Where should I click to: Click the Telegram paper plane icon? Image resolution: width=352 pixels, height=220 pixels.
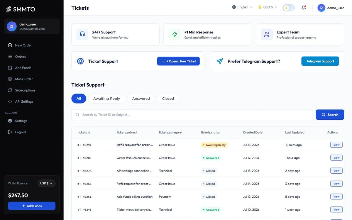[x=220, y=61]
